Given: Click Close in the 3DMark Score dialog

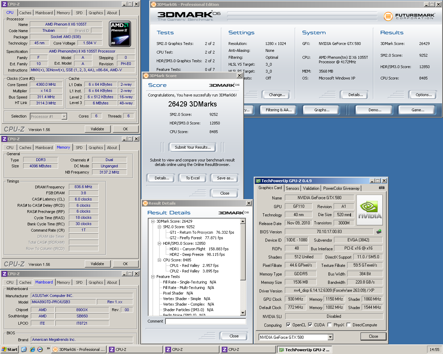Looking at the screenshot, I should tap(225, 193).
